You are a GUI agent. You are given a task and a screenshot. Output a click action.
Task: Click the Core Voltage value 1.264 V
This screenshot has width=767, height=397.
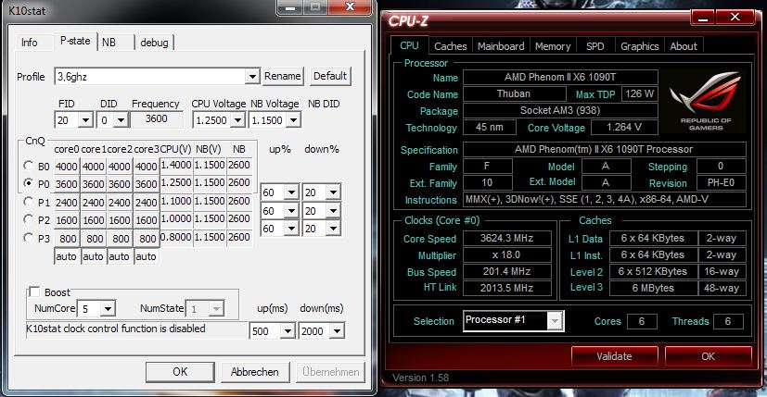click(624, 128)
